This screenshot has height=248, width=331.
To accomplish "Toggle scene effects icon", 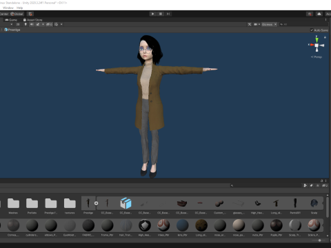I will tap(38, 24).
